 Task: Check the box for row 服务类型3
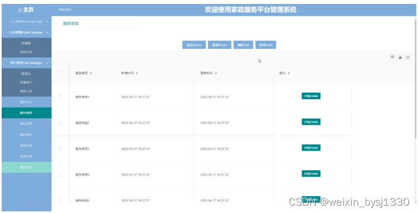60,149
